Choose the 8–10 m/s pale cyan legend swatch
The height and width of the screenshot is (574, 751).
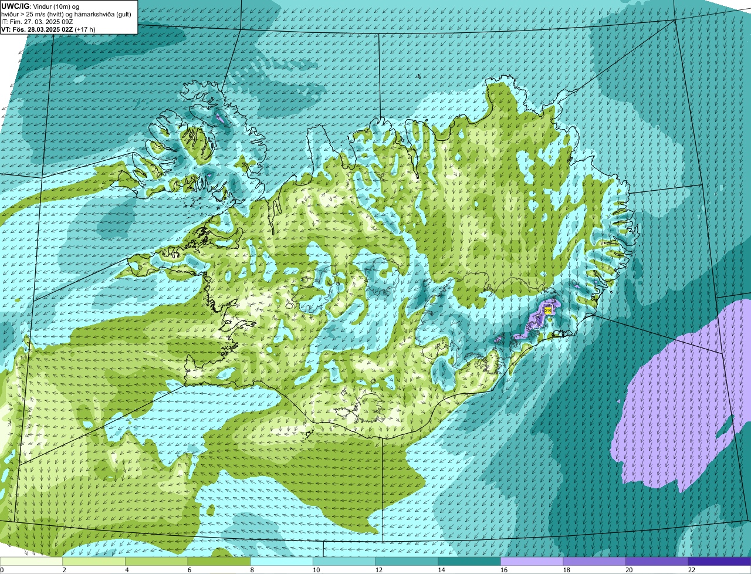[282, 561]
